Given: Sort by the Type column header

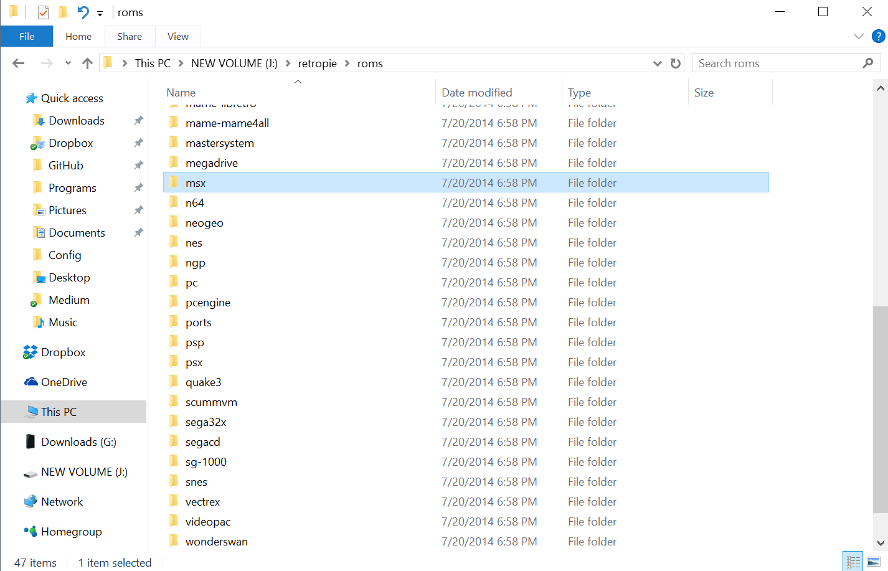Looking at the screenshot, I should pos(579,93).
